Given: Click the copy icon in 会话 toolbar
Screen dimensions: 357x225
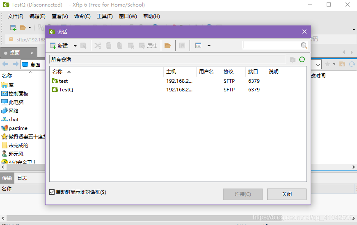Looking at the screenshot, I should click(109, 46).
